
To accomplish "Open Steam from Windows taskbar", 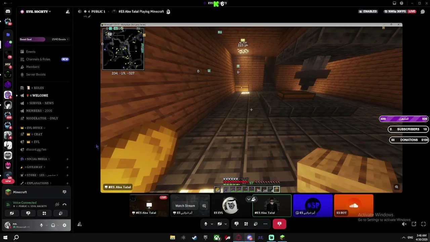I will pos(195,238).
